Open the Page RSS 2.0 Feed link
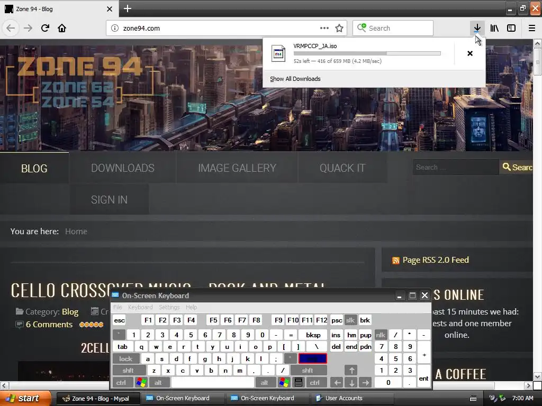542x406 pixels. pos(436,260)
